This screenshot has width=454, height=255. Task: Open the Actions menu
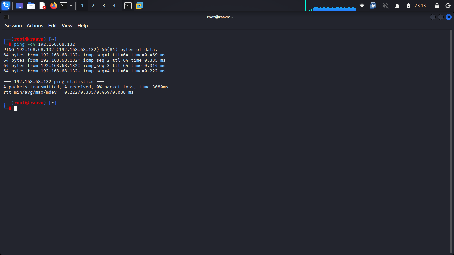[x=35, y=26]
